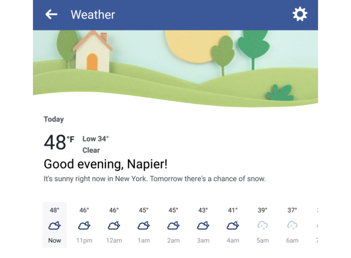
Task: Tap the cloudy weather icon for 3am
Action: click(x=203, y=225)
